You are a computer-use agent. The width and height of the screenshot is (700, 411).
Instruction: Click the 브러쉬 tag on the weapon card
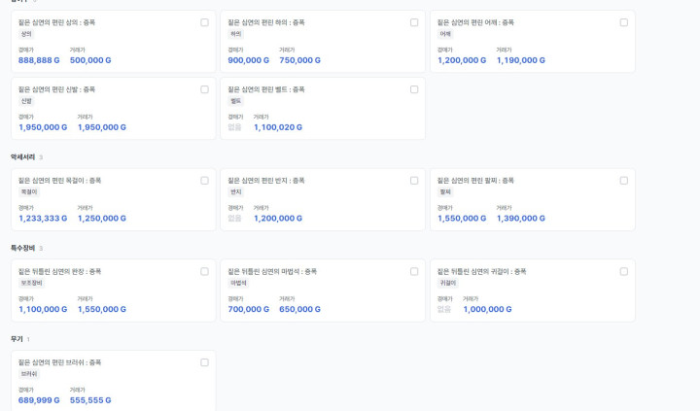pos(29,374)
